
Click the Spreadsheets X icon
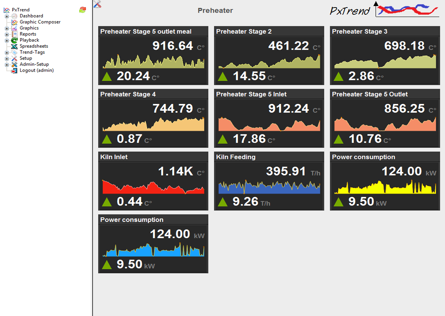(x=14, y=46)
